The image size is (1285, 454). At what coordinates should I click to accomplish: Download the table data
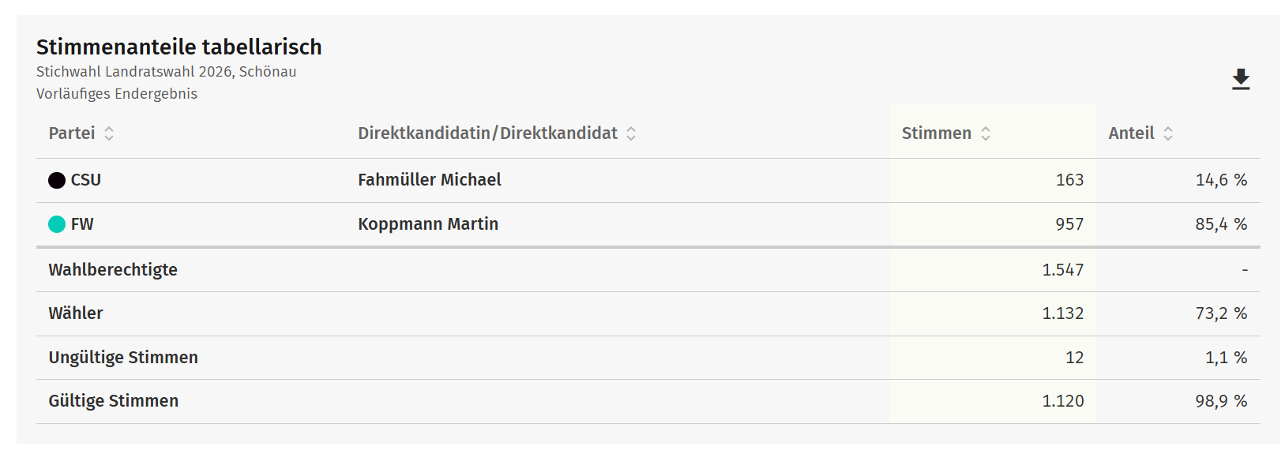tap(1241, 79)
